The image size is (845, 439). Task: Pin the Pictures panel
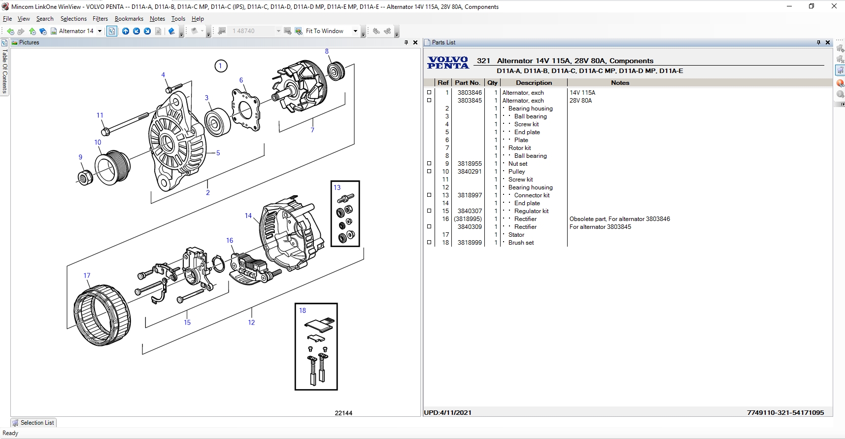[x=406, y=42]
